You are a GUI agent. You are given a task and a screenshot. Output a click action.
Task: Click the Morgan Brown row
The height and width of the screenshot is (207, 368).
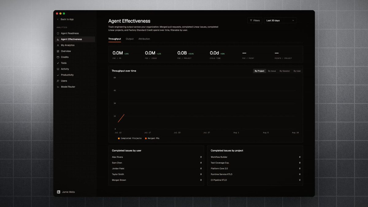[x=156, y=180]
